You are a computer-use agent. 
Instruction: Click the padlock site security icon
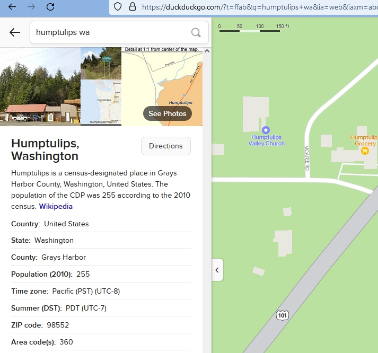tap(132, 7)
